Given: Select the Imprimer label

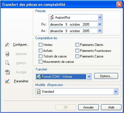Looking at the screenshot, I should [x=21, y=54].
